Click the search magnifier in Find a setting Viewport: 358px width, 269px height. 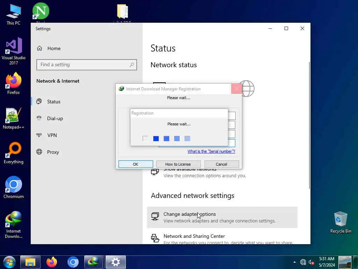pos(132,65)
